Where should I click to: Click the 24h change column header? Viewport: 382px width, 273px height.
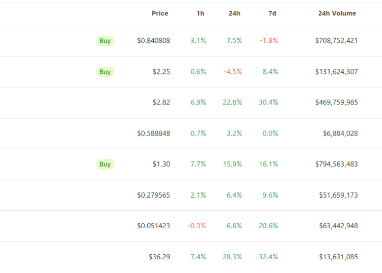click(234, 13)
